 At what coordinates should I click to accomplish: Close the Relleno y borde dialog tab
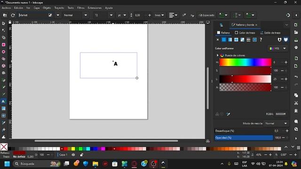click(256, 25)
